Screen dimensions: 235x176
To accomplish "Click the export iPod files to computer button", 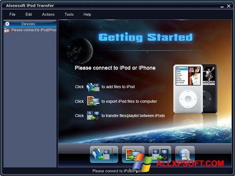I will pyautogui.click(x=133, y=154).
